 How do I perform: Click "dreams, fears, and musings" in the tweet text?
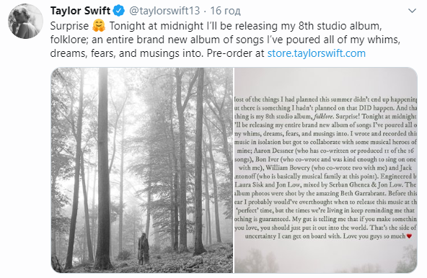pyautogui.click(x=113, y=53)
